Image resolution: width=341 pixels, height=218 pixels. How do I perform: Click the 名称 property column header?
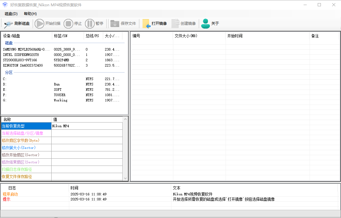pyautogui.click(x=26, y=119)
